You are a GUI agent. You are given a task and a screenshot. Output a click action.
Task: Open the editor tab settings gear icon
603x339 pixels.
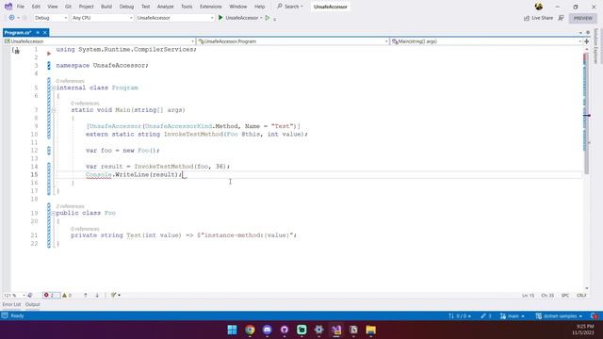(x=588, y=33)
